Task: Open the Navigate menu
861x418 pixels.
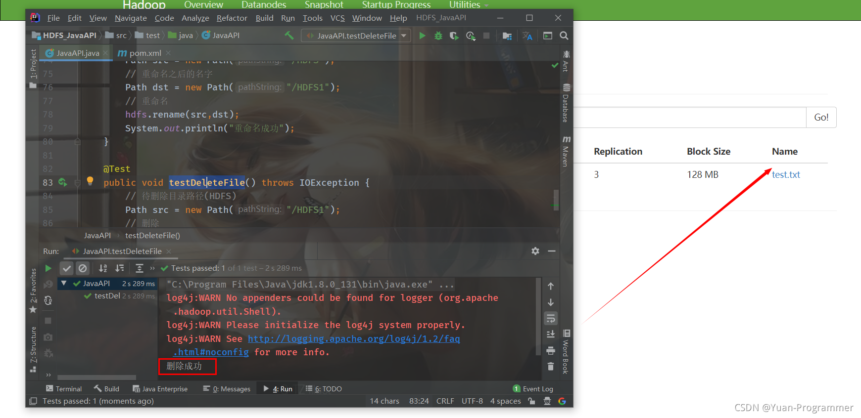Action: coord(131,18)
